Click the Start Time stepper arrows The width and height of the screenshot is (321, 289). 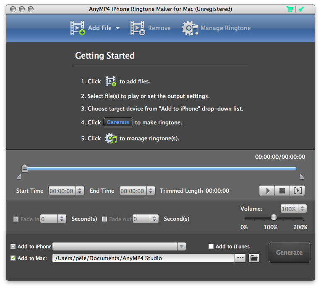coord(80,191)
